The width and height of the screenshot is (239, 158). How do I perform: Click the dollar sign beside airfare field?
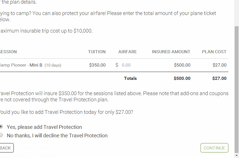pyautogui.click(x=117, y=65)
